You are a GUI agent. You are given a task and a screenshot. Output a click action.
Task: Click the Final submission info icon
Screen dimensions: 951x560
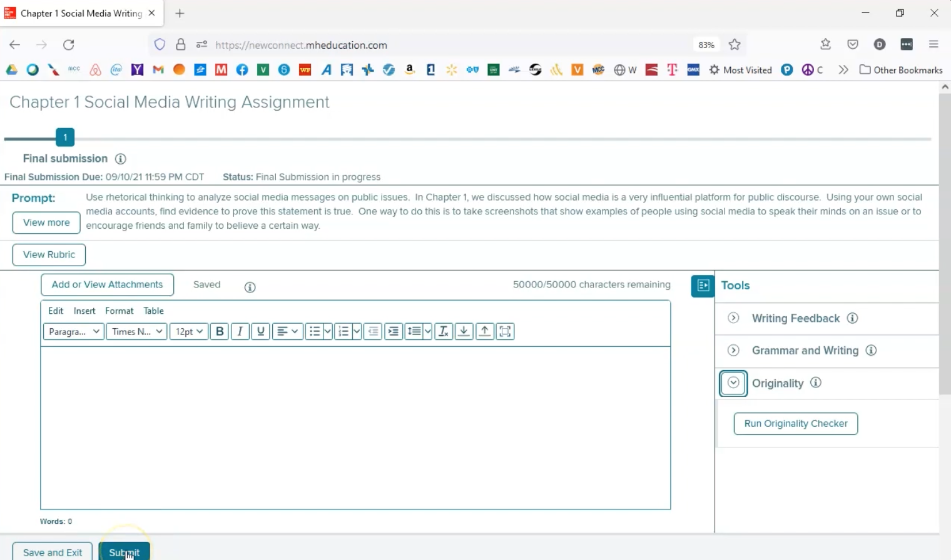121,159
